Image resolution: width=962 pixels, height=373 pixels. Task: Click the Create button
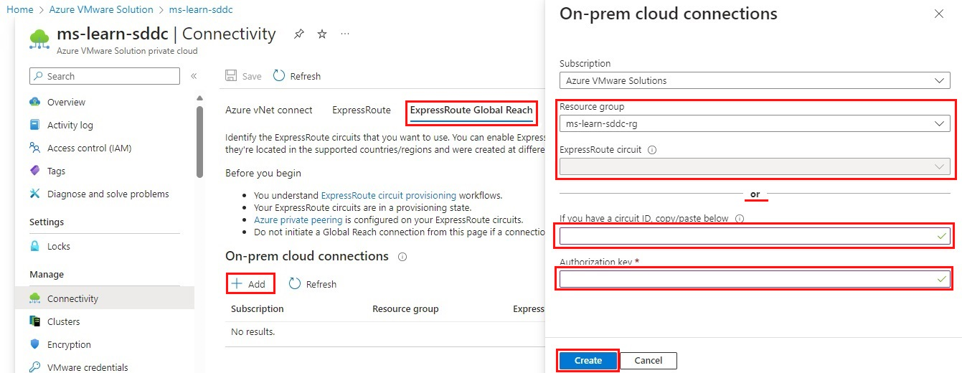[588, 360]
